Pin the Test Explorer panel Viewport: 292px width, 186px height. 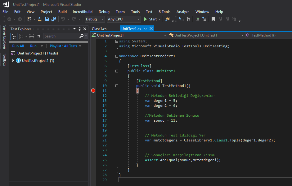tap(79, 29)
